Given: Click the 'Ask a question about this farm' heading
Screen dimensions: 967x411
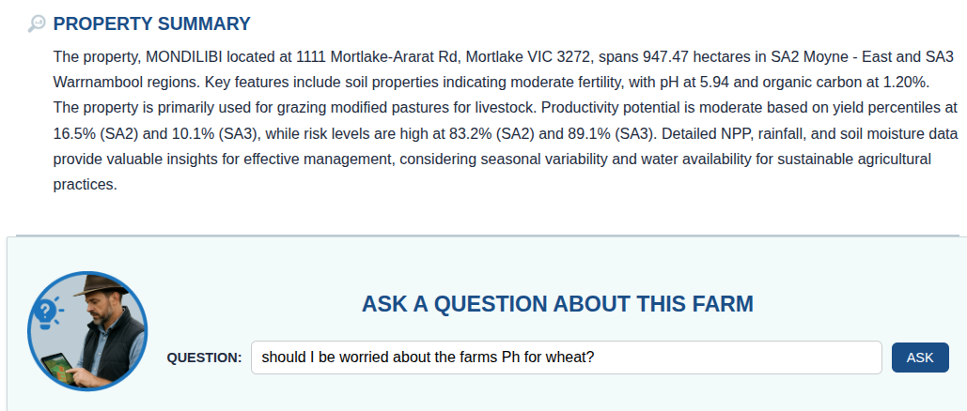Looking at the screenshot, I should (557, 304).
